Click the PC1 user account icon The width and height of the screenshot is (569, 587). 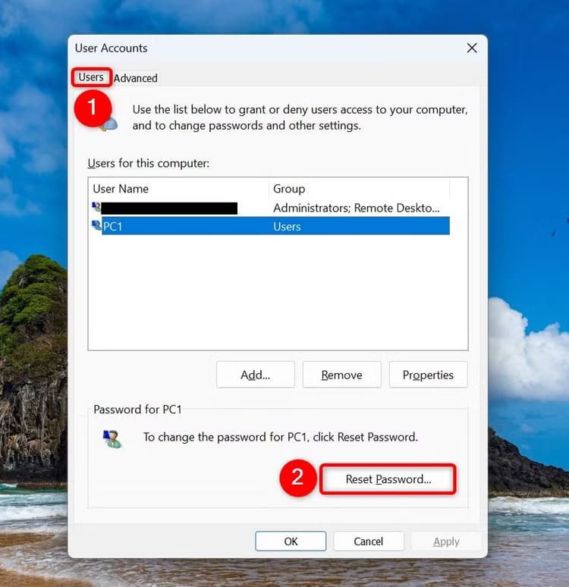pos(96,225)
